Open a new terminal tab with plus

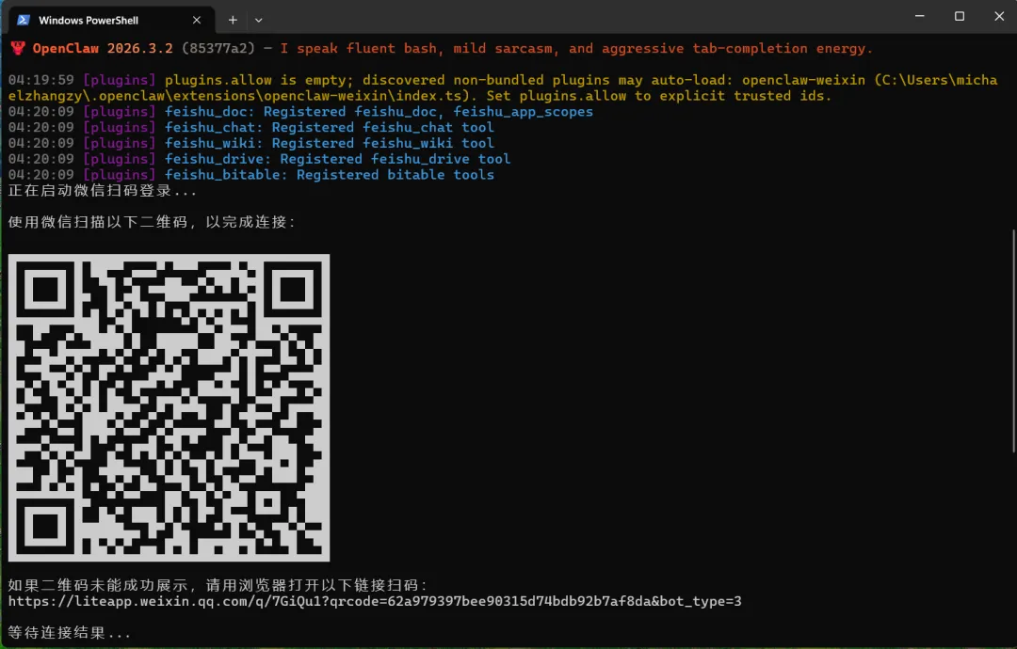[233, 20]
